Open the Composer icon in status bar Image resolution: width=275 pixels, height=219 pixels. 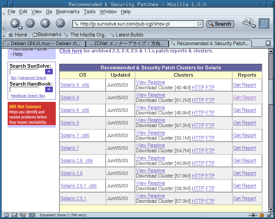tap(23, 215)
